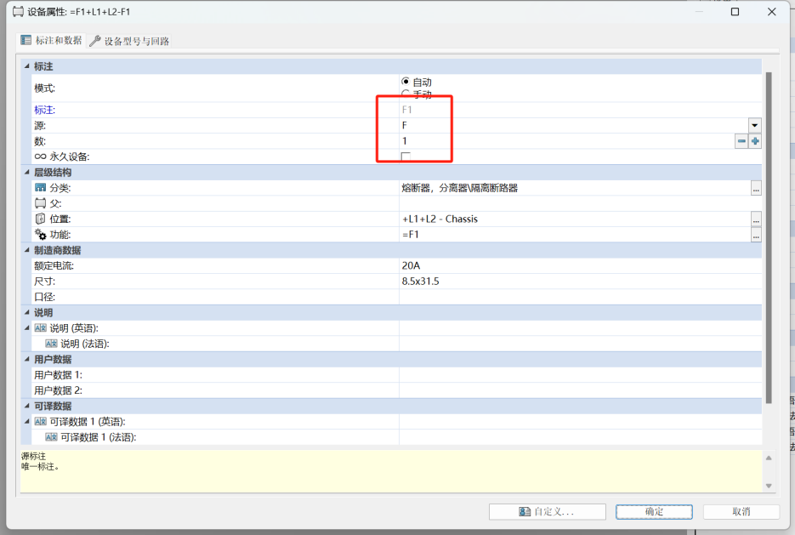Enable the 永久设备 checkbox
Screen dimensions: 795x535
(406, 157)
